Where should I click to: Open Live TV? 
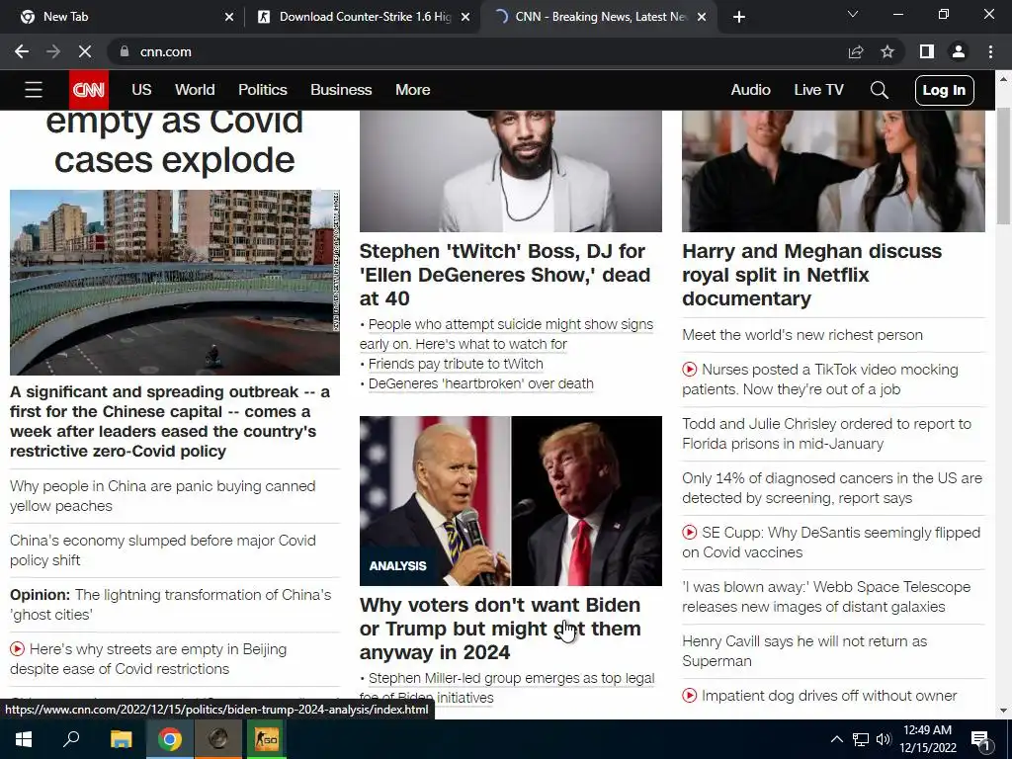click(818, 90)
